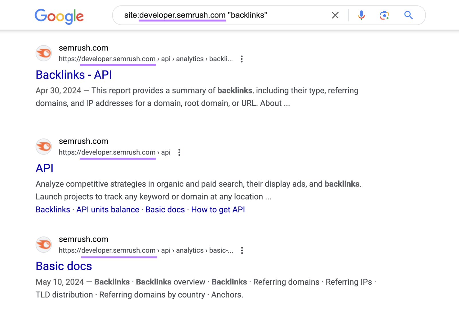Click the API units balance sitelink
This screenshot has width=459, height=319.
(108, 210)
